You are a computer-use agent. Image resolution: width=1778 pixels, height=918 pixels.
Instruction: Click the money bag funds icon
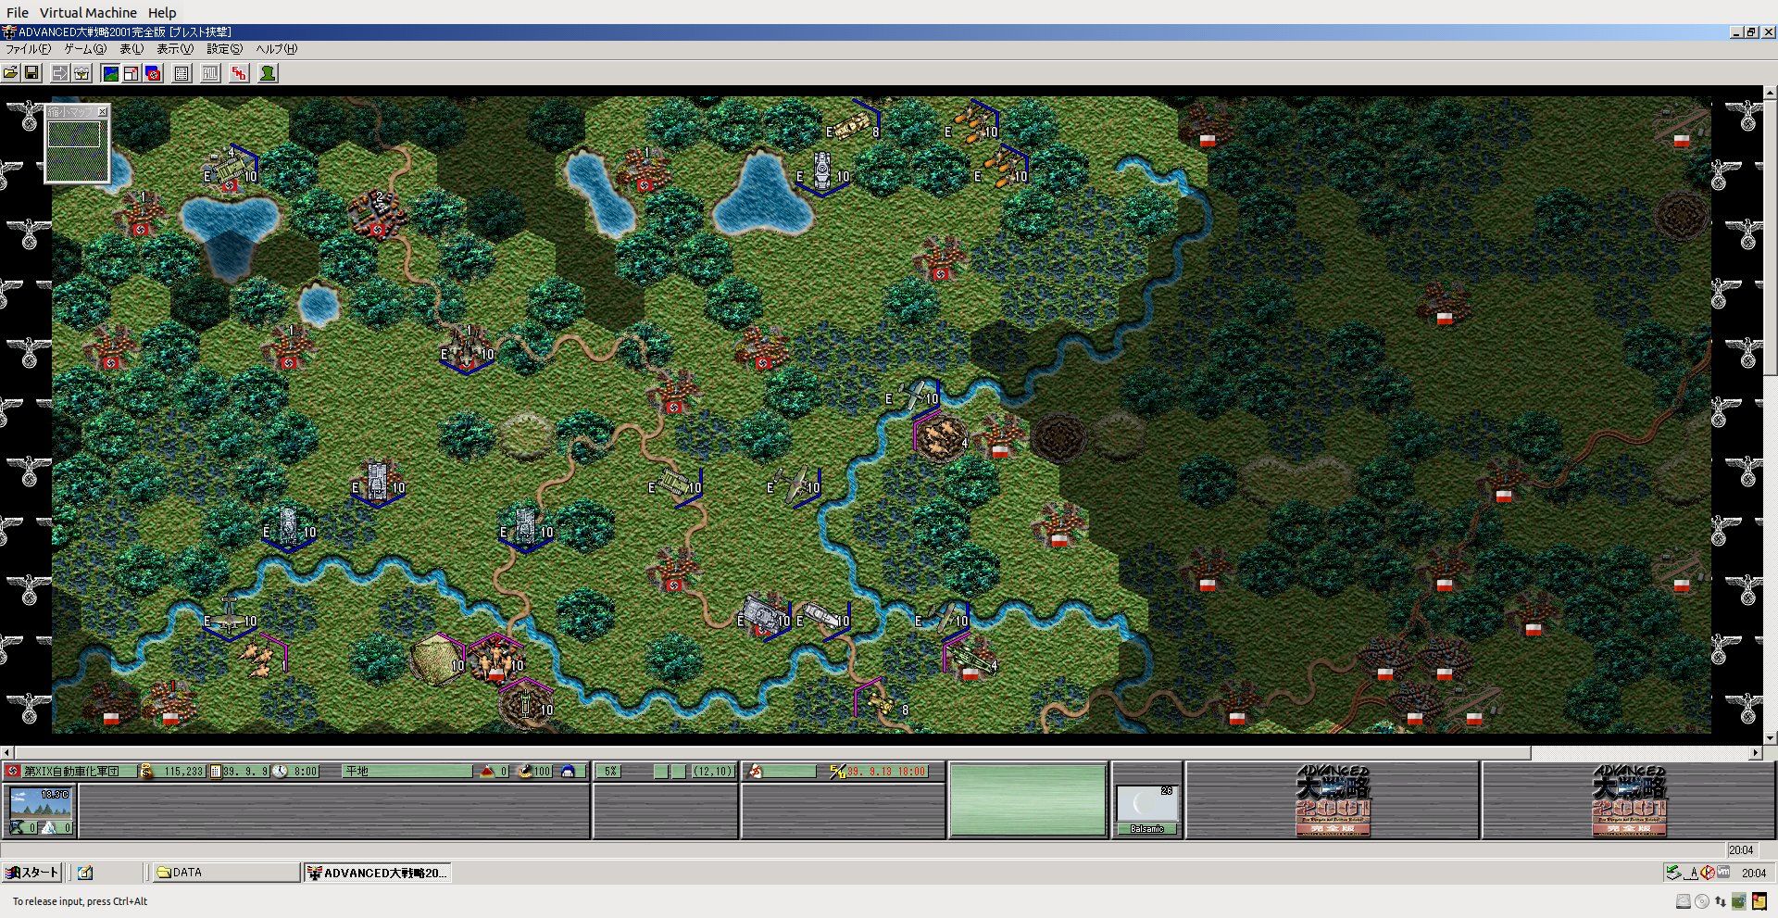pos(146,771)
